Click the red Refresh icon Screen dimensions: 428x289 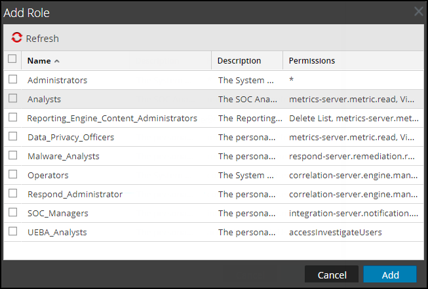[17, 39]
